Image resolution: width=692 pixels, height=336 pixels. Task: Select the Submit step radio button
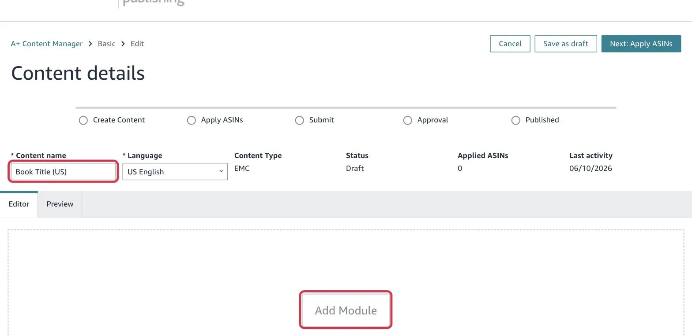click(x=300, y=120)
